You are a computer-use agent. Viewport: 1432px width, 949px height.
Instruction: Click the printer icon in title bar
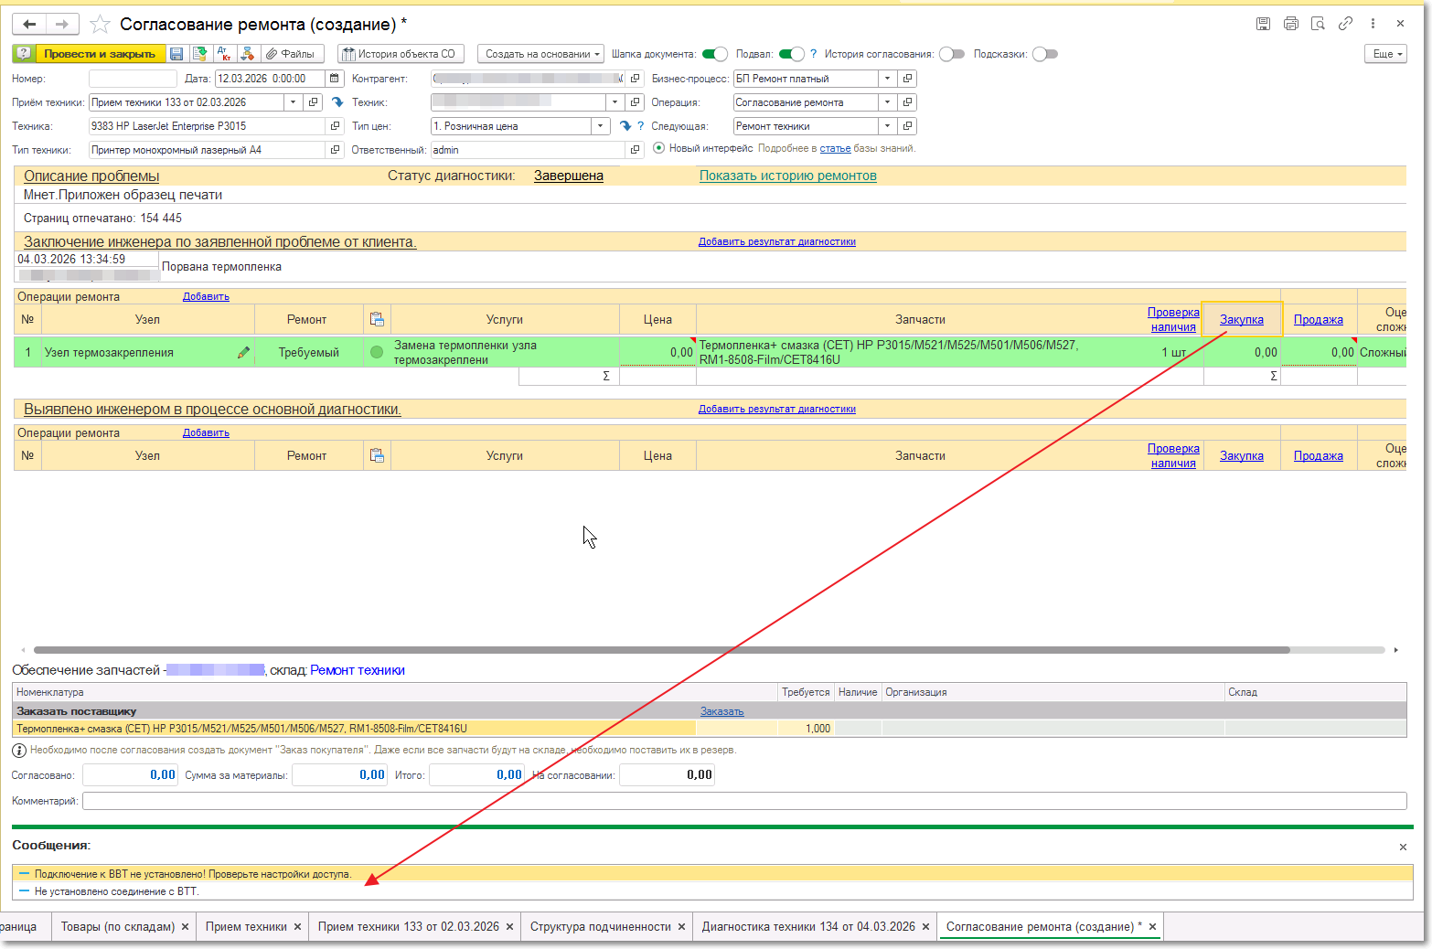pyautogui.click(x=1290, y=24)
